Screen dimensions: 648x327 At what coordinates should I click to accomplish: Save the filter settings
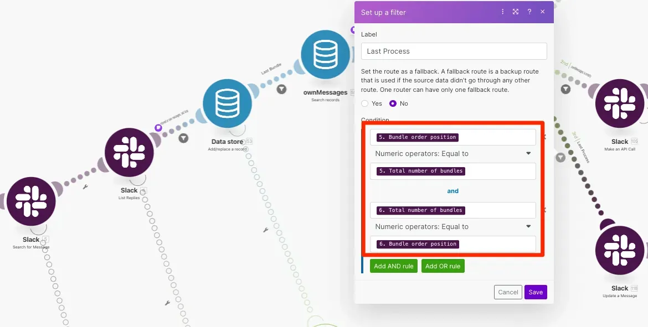[536, 292]
